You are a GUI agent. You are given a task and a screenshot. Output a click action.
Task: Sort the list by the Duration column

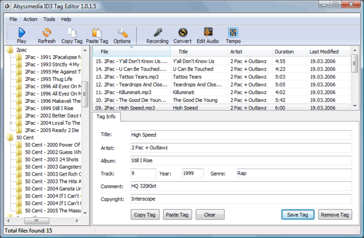(x=284, y=51)
